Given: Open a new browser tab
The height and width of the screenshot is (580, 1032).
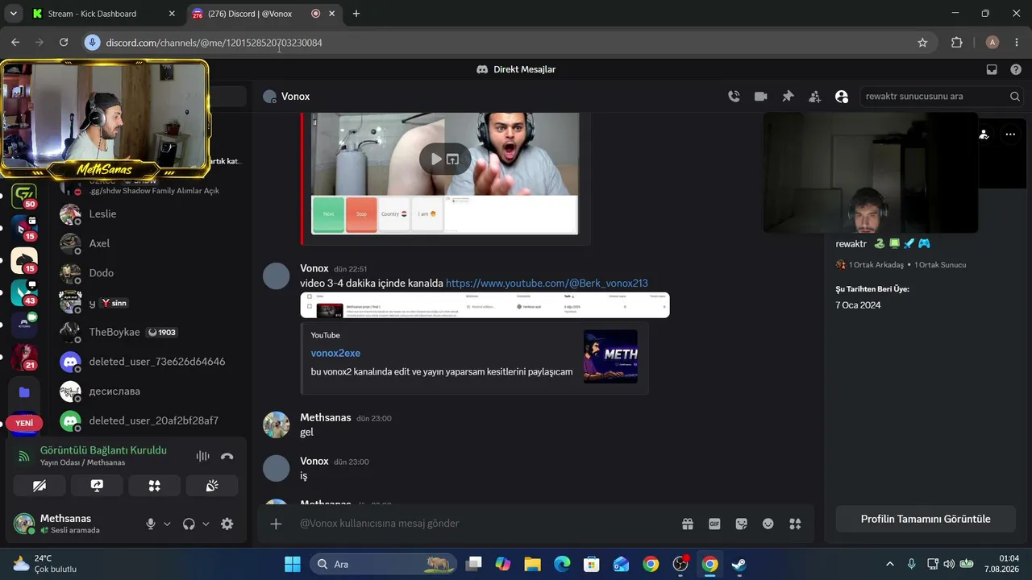Looking at the screenshot, I should pos(356,14).
